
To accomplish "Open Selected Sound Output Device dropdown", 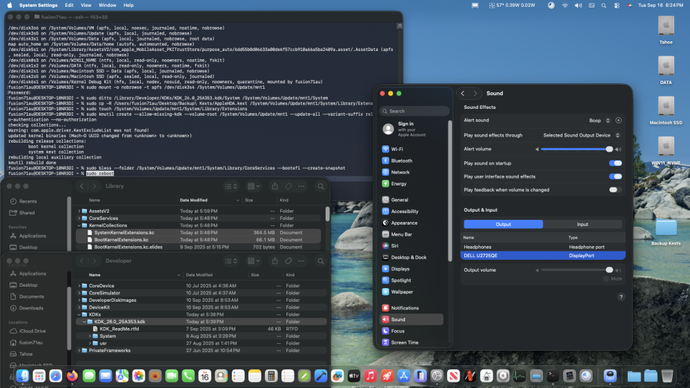I will tap(581, 135).
